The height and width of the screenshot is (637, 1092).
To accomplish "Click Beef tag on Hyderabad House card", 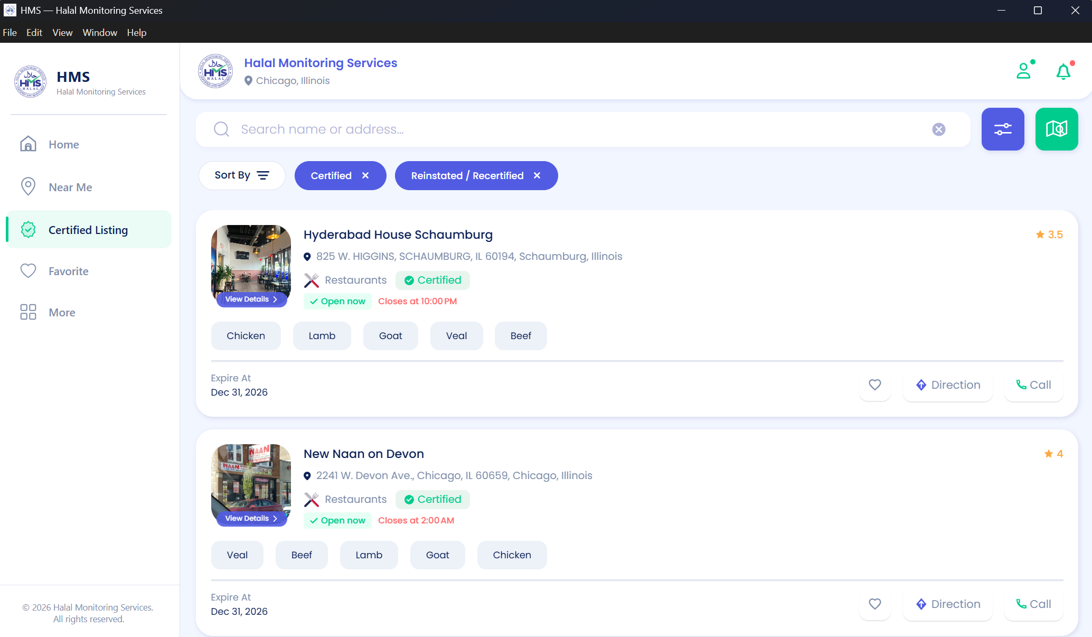I will pos(521,336).
